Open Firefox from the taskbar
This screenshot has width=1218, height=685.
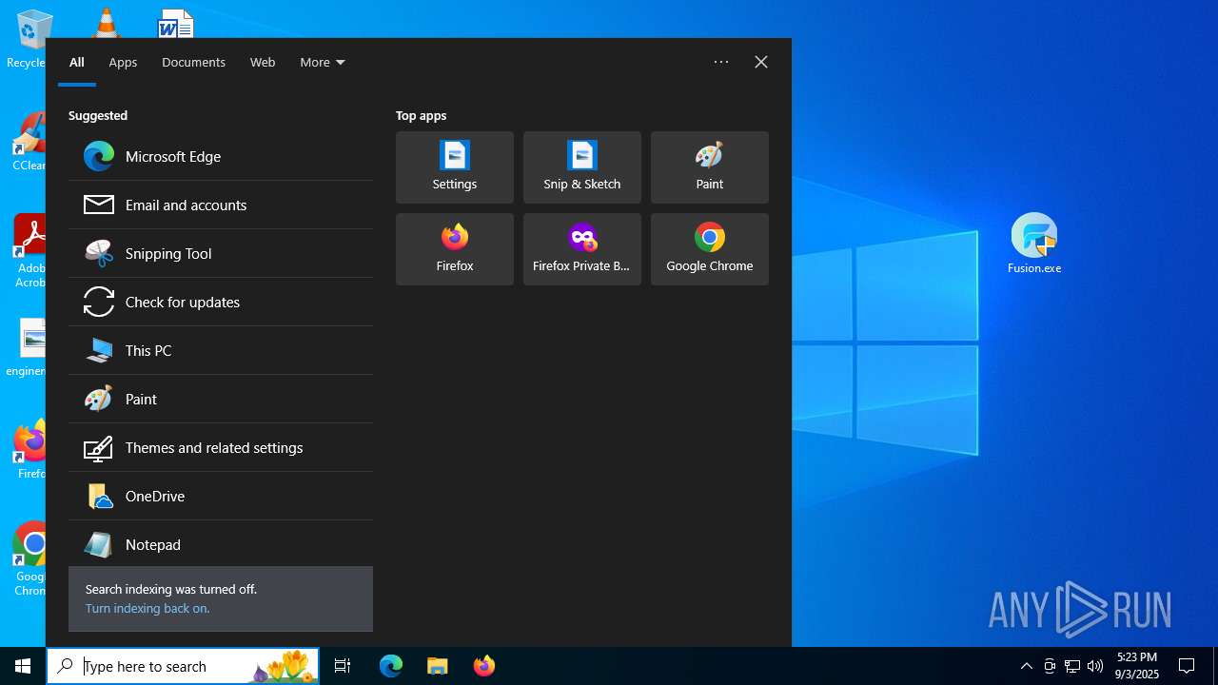484,666
